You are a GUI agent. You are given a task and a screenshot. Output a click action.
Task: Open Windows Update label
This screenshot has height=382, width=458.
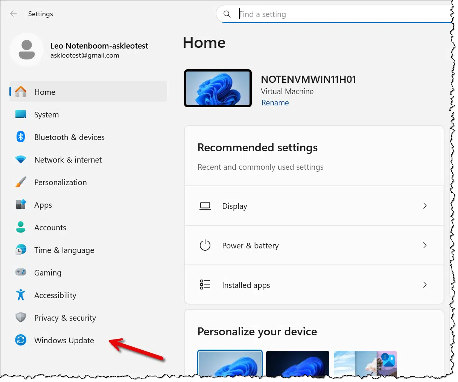click(x=64, y=341)
